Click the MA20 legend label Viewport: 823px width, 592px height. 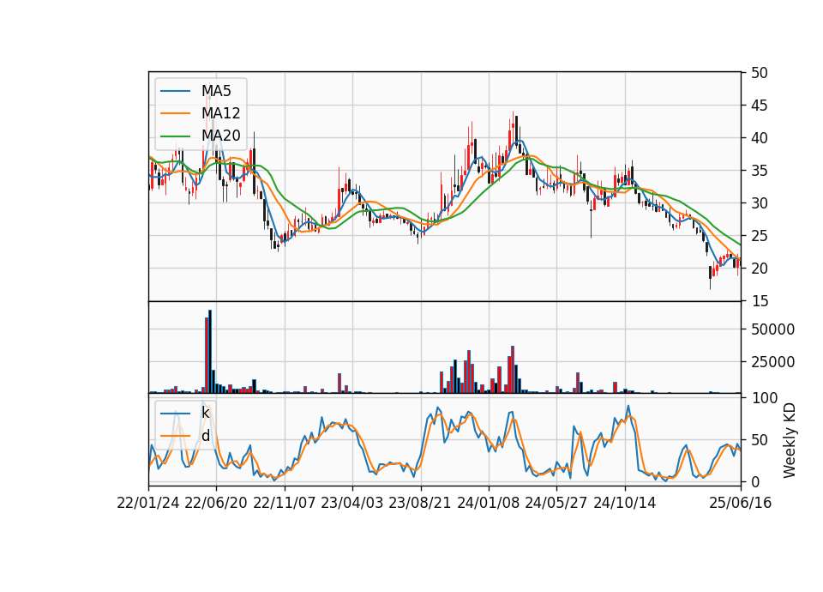tap(220, 136)
